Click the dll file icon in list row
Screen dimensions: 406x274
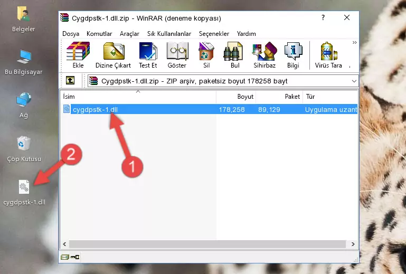pos(67,109)
